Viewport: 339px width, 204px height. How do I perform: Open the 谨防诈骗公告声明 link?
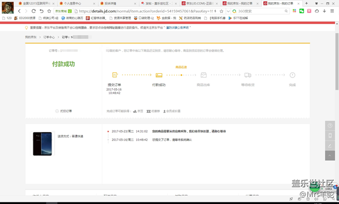pos(177,28)
